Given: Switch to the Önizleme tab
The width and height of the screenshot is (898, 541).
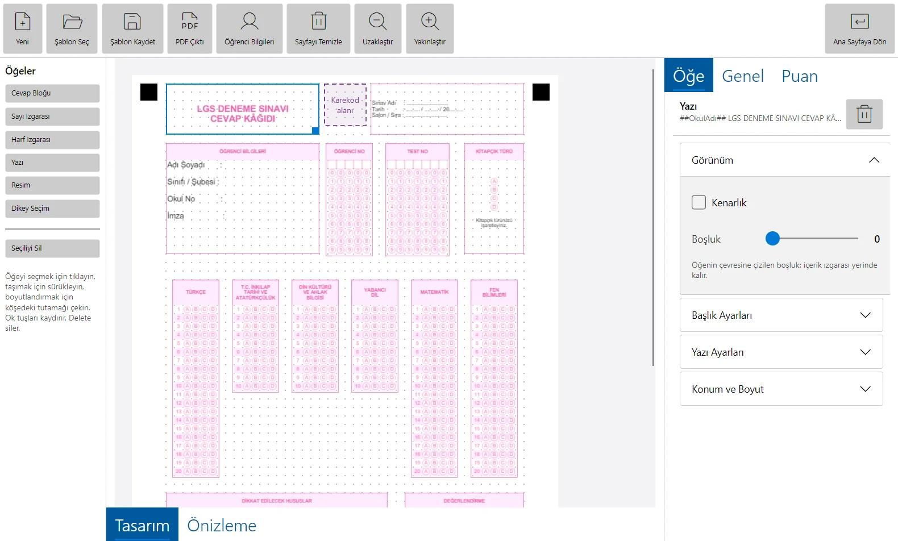Looking at the screenshot, I should point(222,525).
